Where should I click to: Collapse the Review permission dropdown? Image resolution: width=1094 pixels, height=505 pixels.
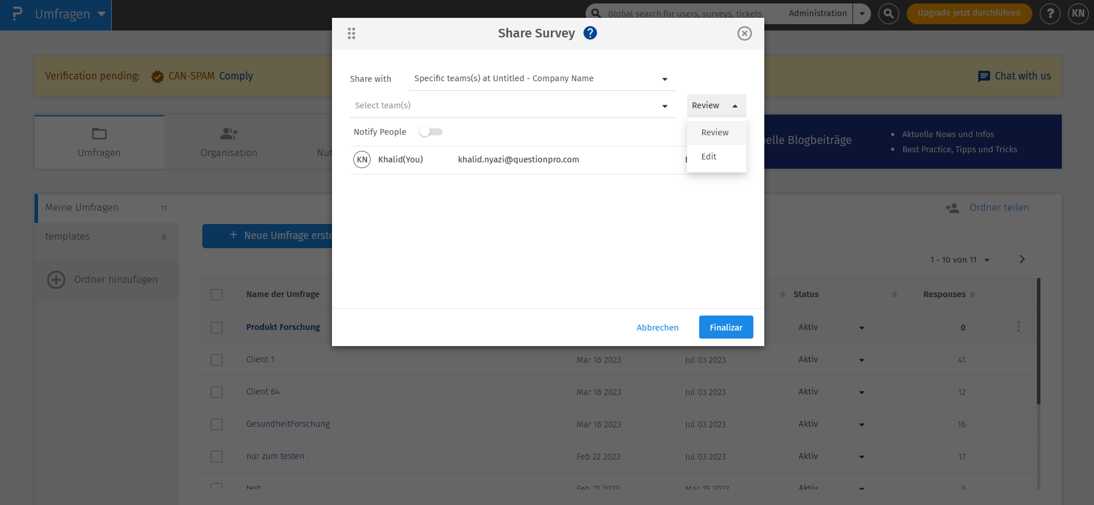point(716,106)
